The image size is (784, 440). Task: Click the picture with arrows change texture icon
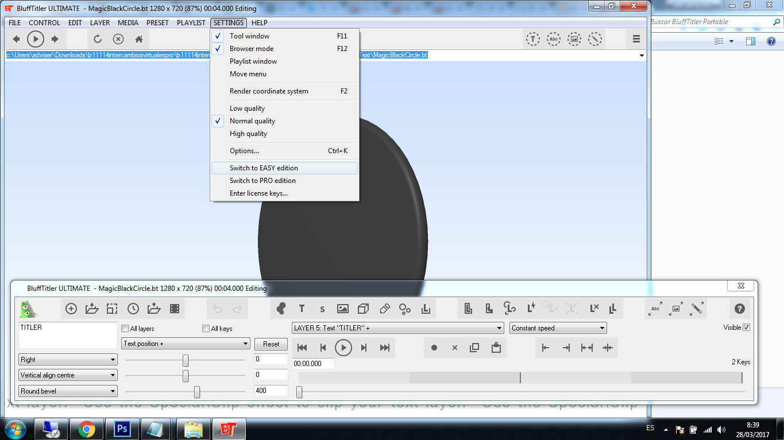click(676, 309)
